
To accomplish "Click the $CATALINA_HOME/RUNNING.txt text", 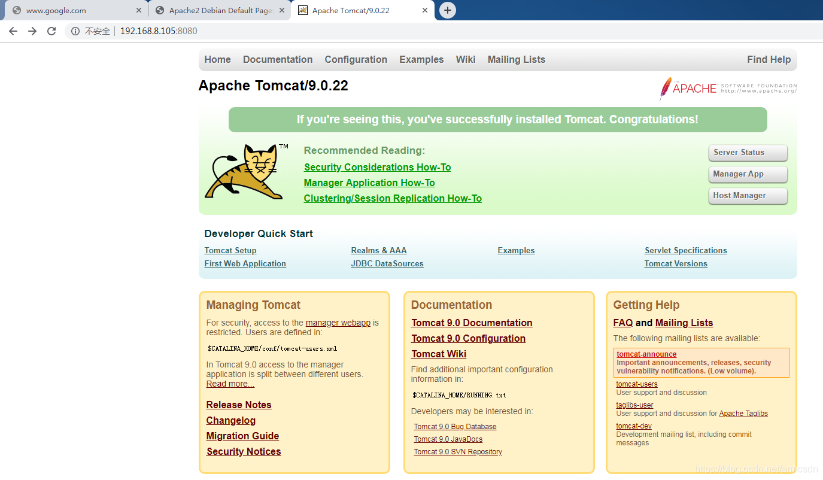I will coord(459,395).
